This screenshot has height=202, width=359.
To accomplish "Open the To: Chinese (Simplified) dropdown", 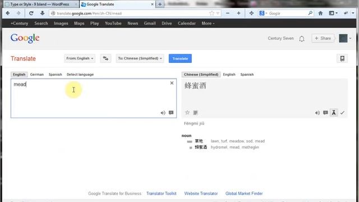I will pos(140,58).
